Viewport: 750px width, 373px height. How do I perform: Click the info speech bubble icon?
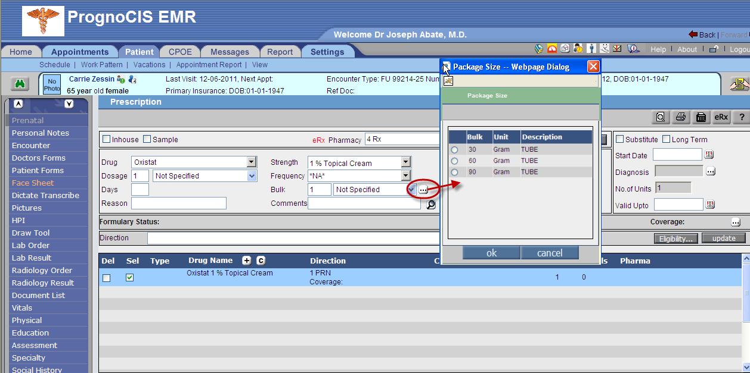(x=633, y=49)
